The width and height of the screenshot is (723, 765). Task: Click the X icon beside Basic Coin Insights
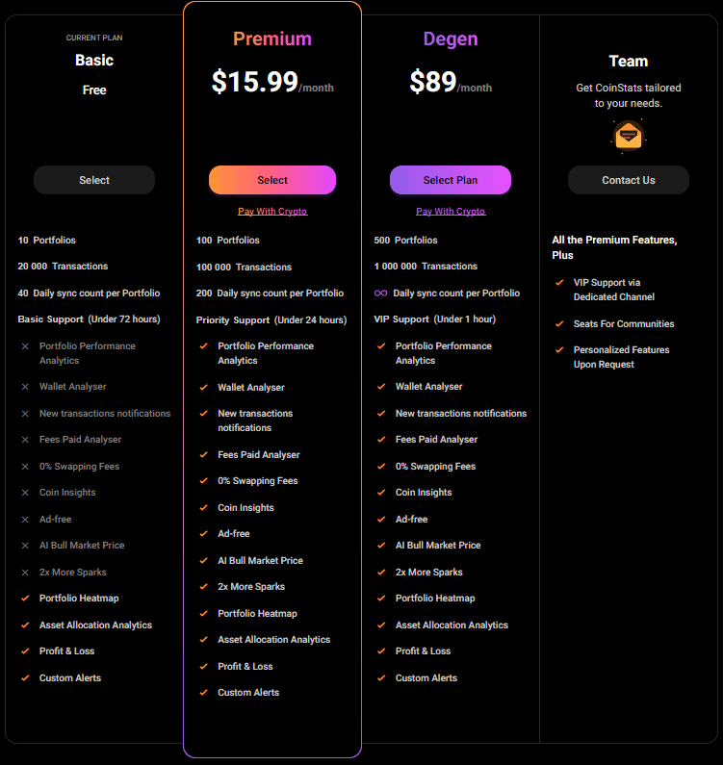tap(25, 493)
